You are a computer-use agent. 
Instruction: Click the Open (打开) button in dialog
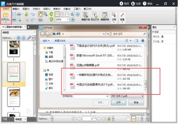pyautogui.click(x=119, y=102)
